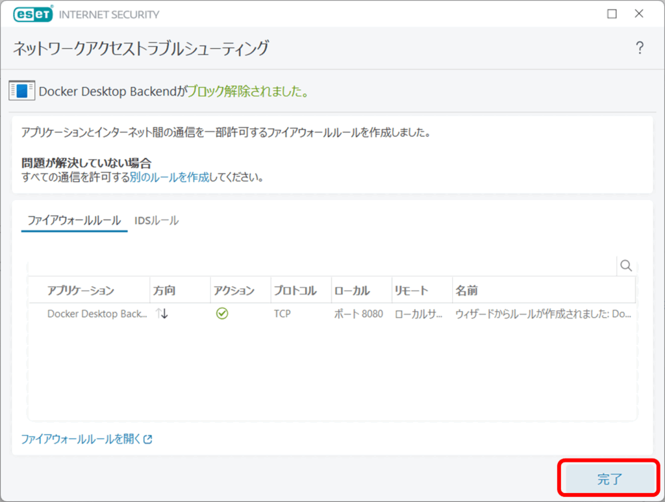
Task: Click the ESET logo in title bar
Action: 33,14
